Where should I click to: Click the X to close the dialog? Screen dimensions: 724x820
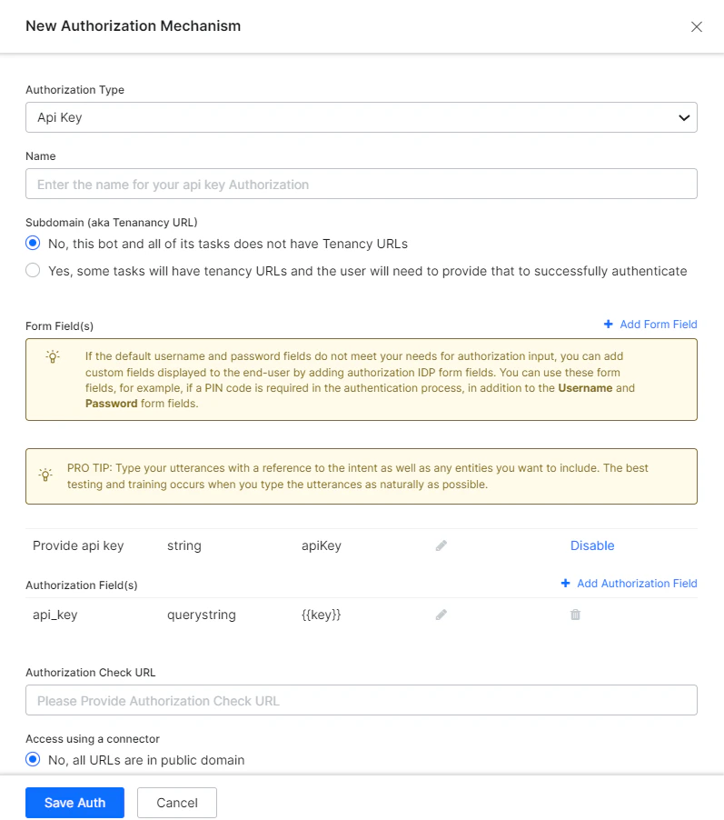coord(697,27)
